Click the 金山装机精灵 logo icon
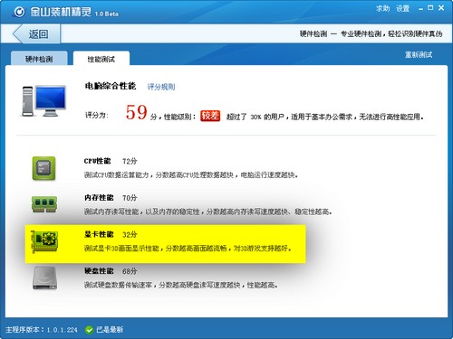The height and width of the screenshot is (339, 453). (x=19, y=12)
